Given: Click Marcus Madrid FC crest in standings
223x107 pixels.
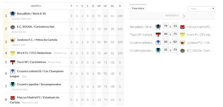Looking at the screenshot, I should (13, 98).
